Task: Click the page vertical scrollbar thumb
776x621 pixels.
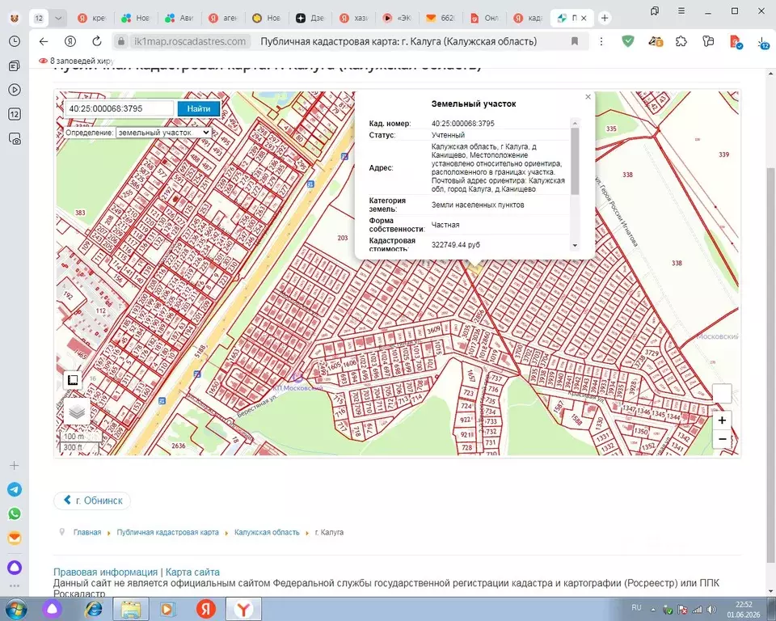Action: tap(770, 365)
